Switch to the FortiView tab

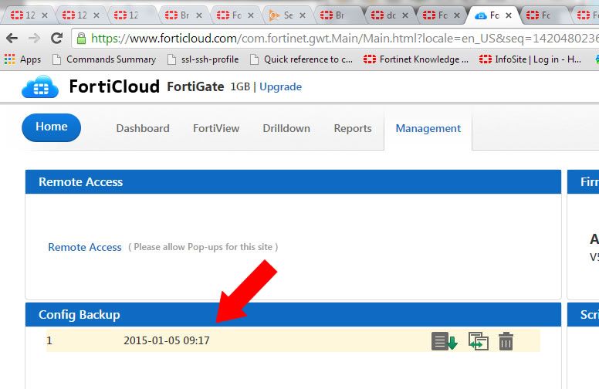[x=216, y=128]
